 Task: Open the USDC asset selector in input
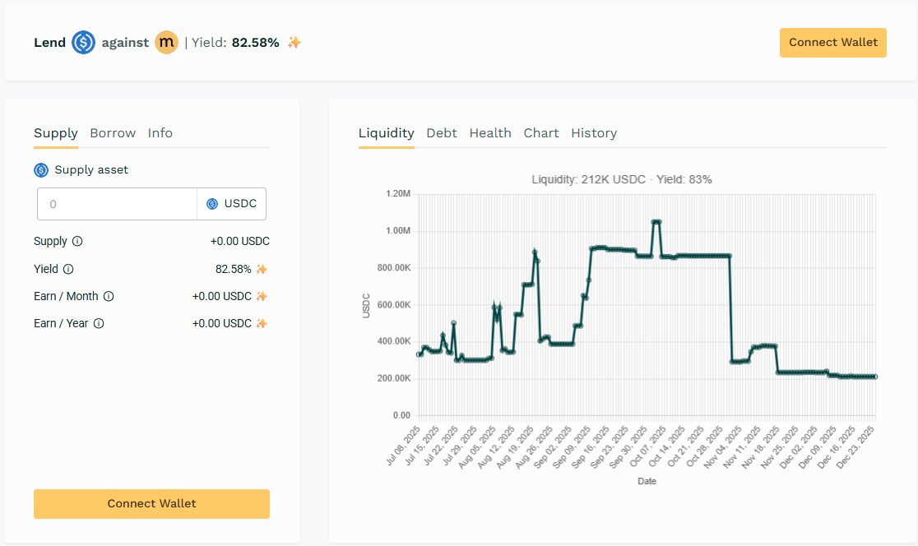pyautogui.click(x=231, y=204)
